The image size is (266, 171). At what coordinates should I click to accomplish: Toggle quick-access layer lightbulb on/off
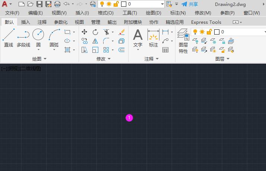click(102, 4)
